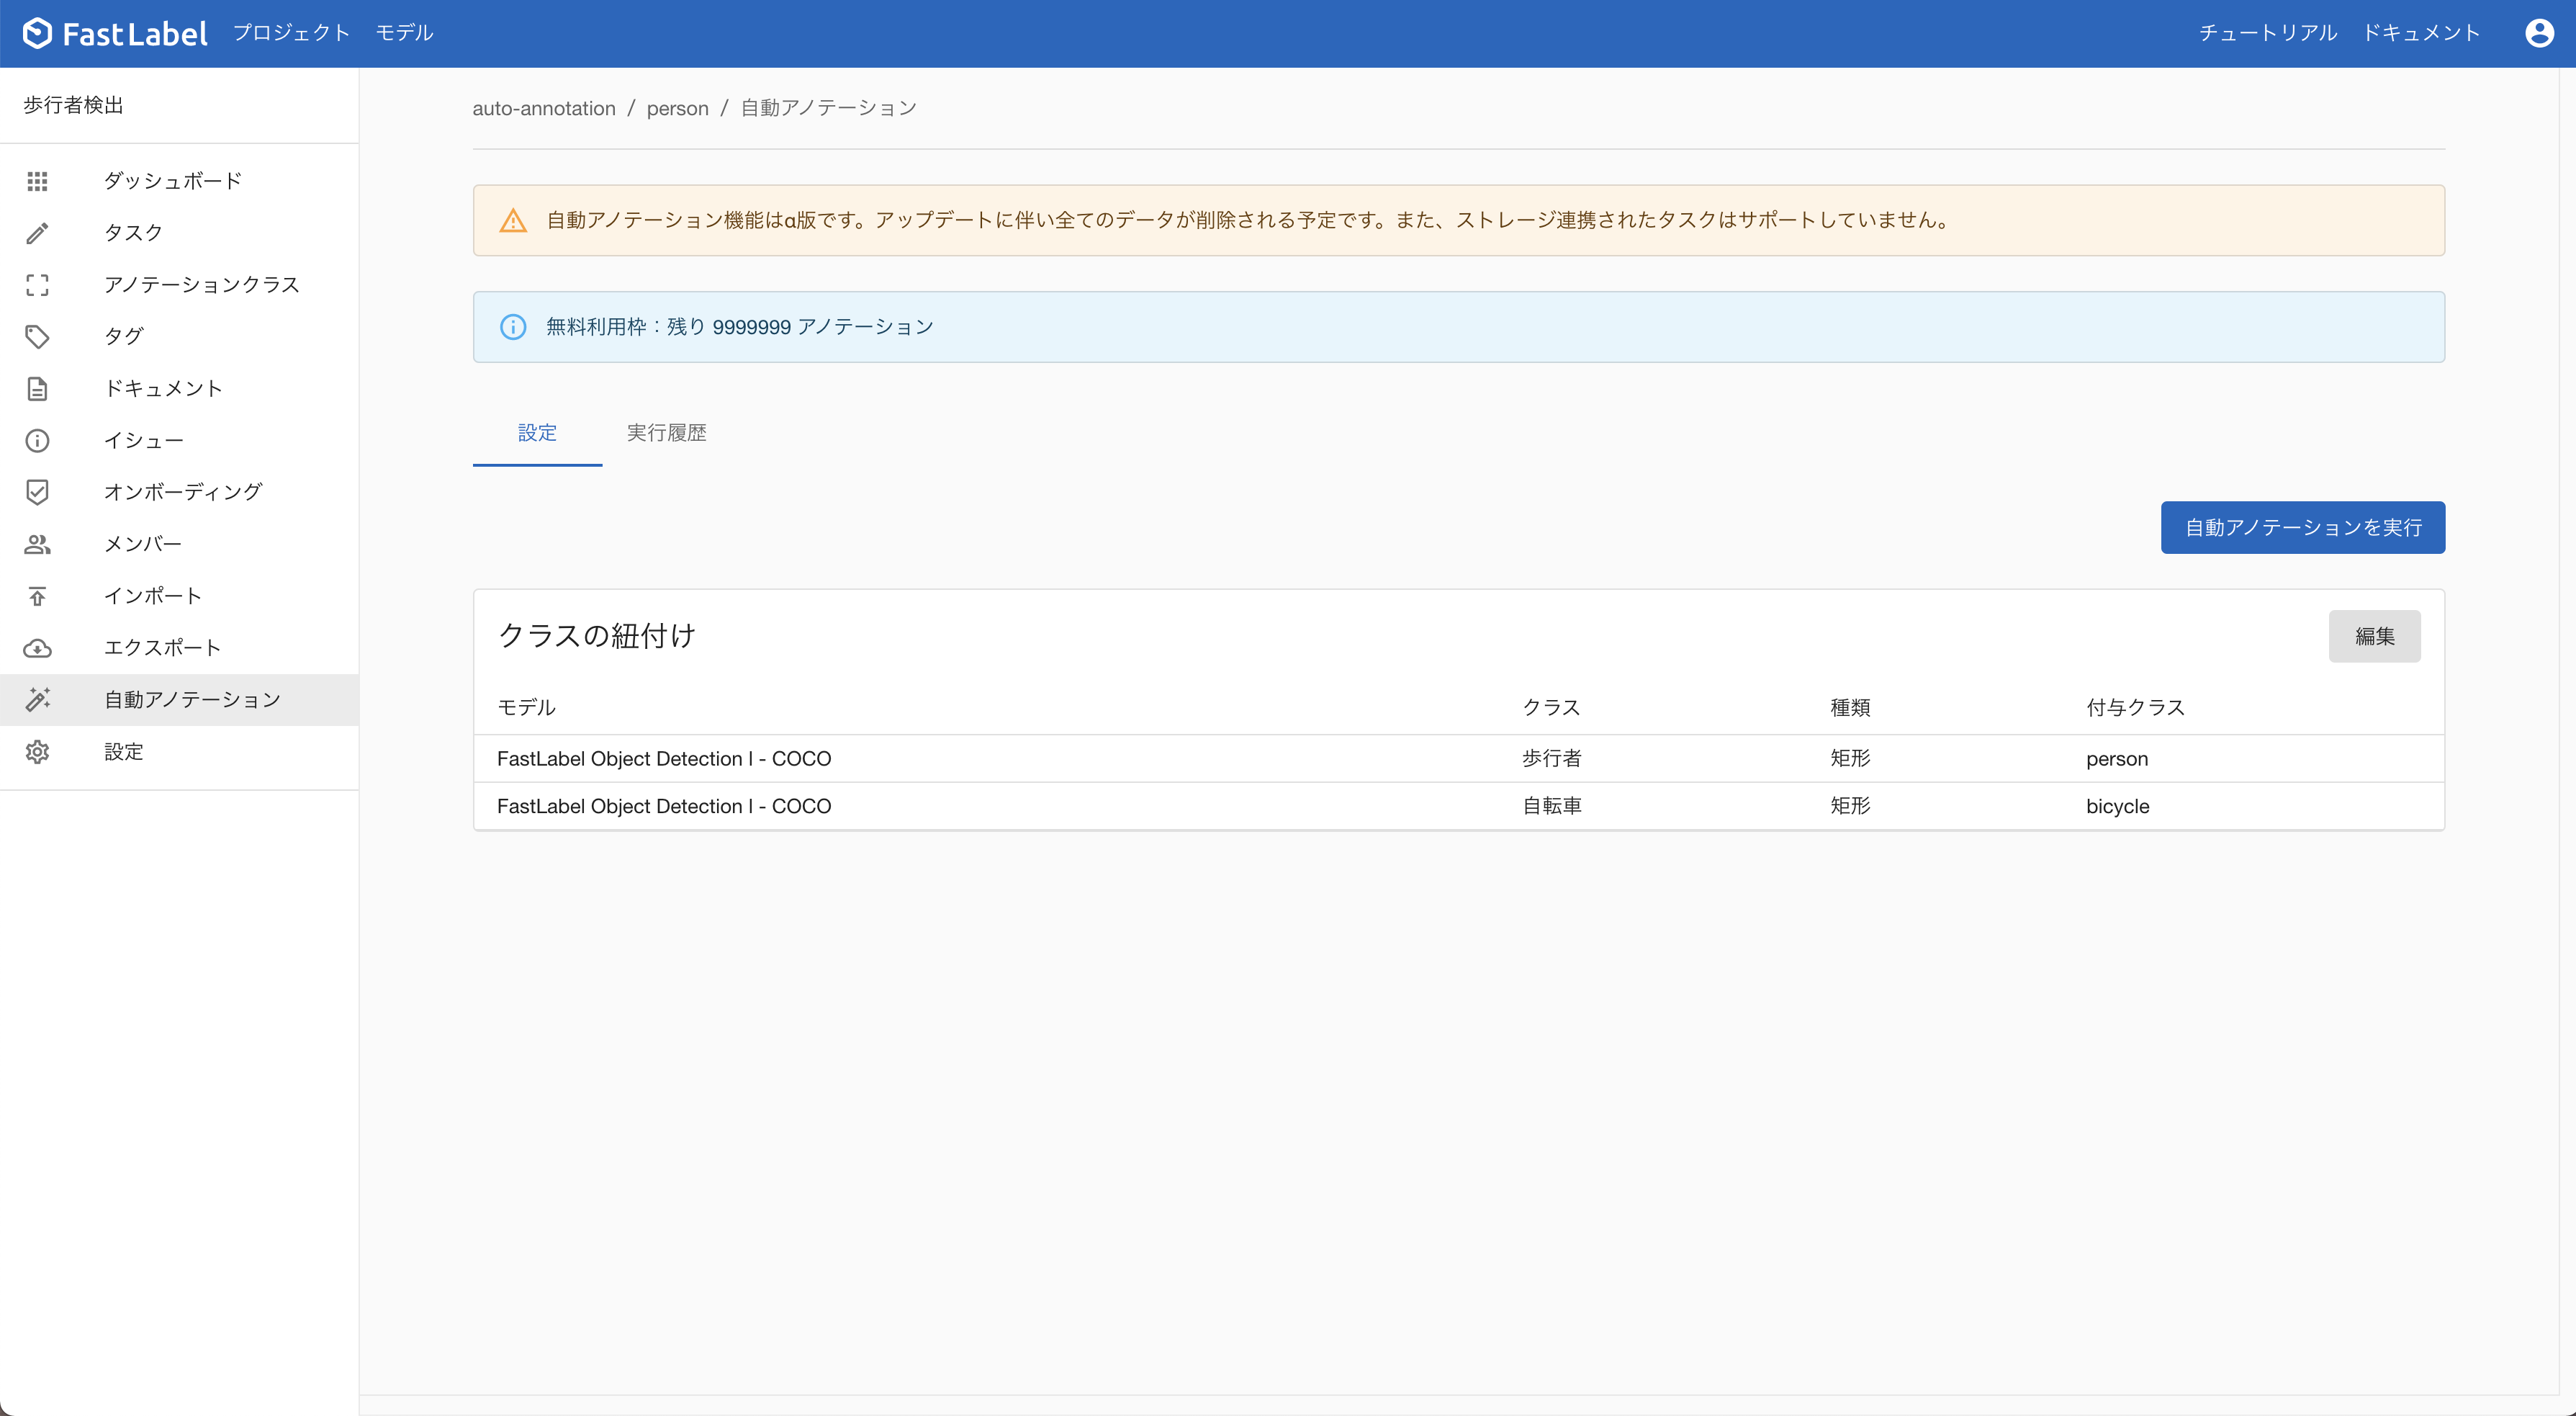Click the tag icon in sidebar

click(x=37, y=336)
